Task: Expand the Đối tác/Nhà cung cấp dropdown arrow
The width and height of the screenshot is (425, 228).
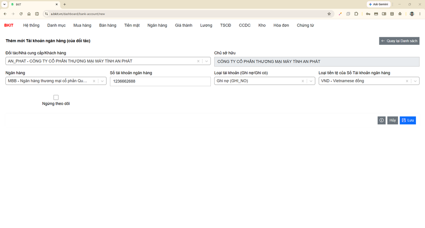Action: tap(207, 61)
